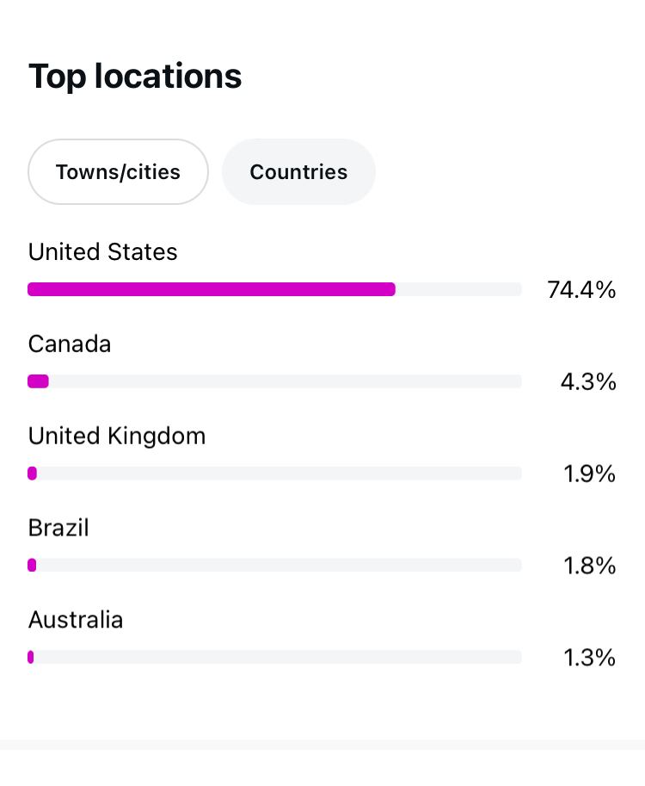The height and width of the screenshot is (786, 645).
Task: Click the 74.4% value
Action: [581, 290]
